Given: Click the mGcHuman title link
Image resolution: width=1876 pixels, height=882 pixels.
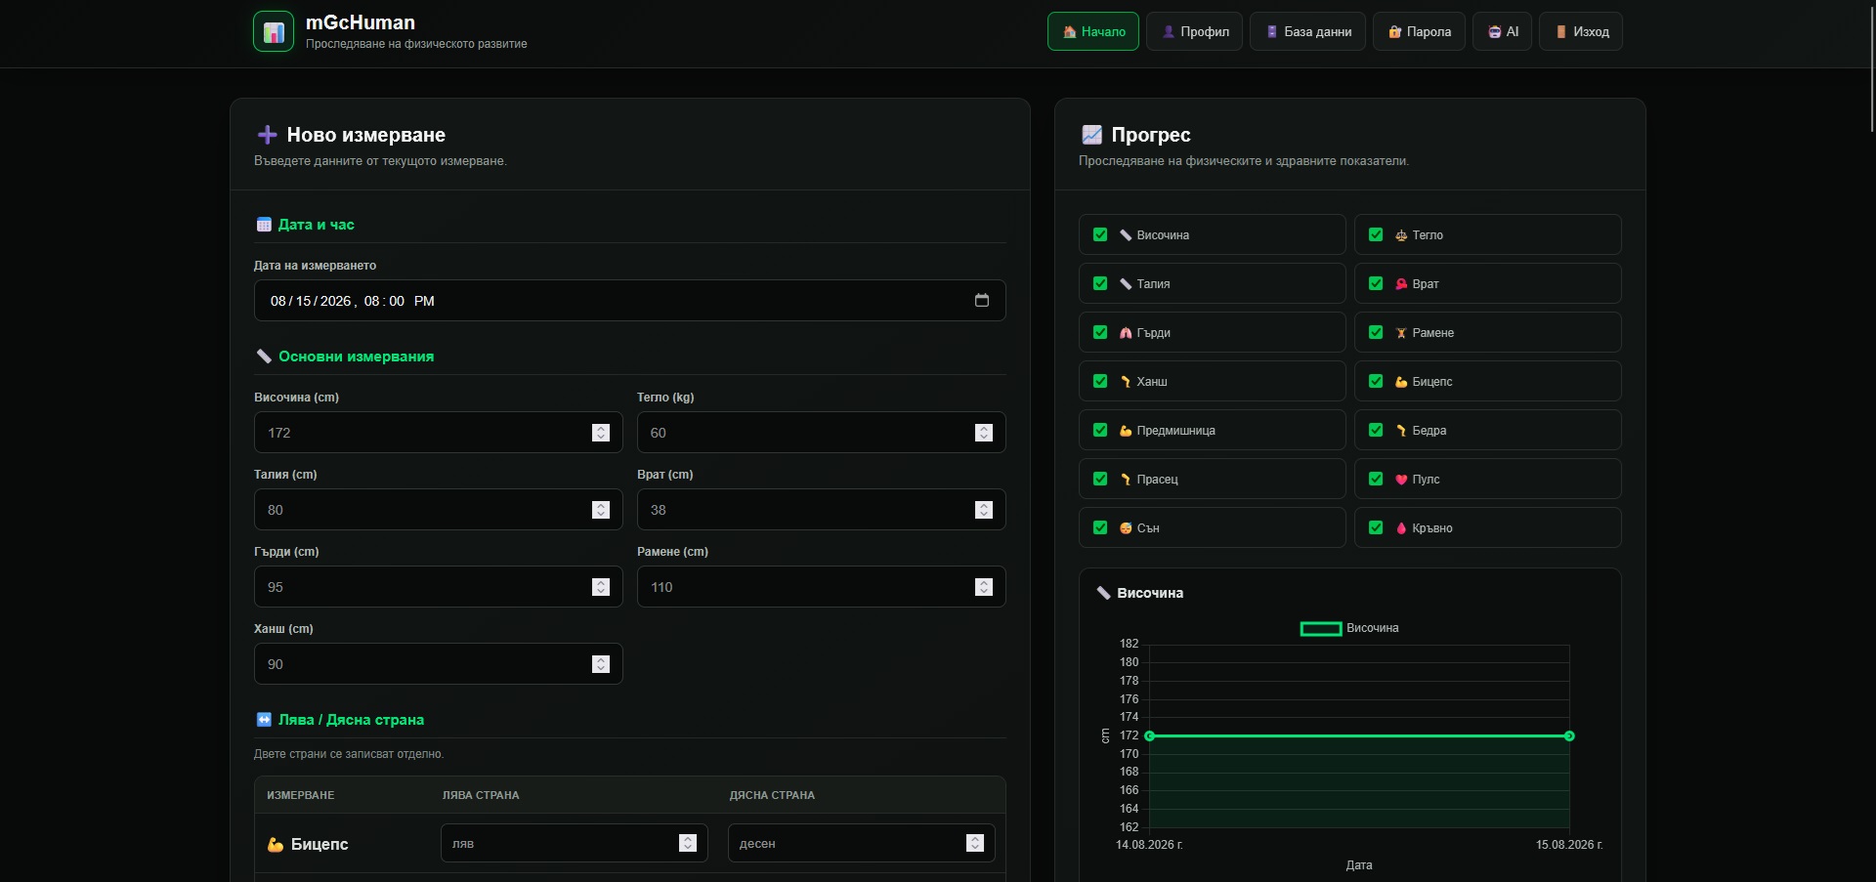Looking at the screenshot, I should point(361,22).
